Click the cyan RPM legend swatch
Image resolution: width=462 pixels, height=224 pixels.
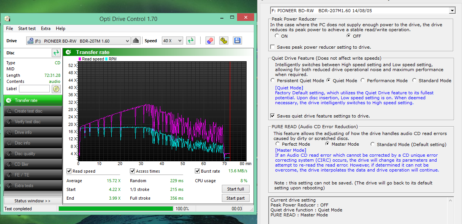point(106,59)
